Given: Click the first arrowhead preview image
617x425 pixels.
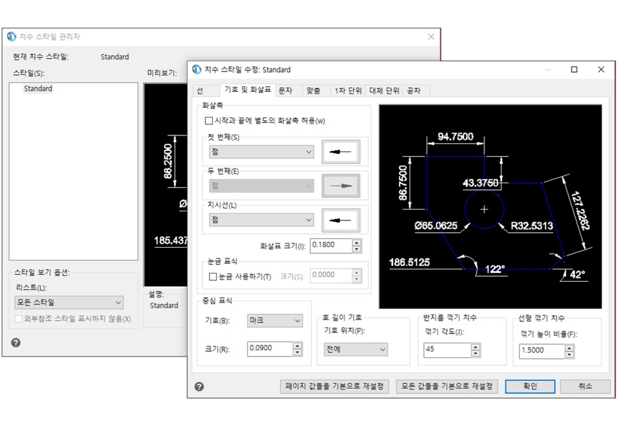Looking at the screenshot, I should 341,152.
